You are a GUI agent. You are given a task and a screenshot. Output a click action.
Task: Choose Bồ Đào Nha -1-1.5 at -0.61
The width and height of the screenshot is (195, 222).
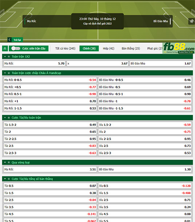tap(145, 108)
